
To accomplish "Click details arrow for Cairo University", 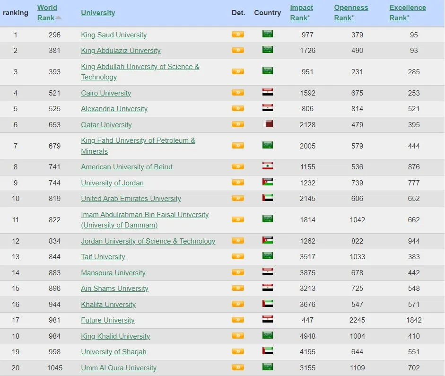I will (238, 93).
